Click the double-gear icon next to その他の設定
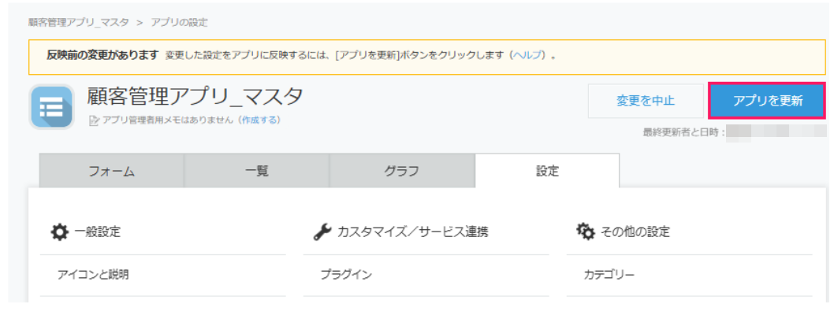The width and height of the screenshot is (834, 326). click(586, 232)
